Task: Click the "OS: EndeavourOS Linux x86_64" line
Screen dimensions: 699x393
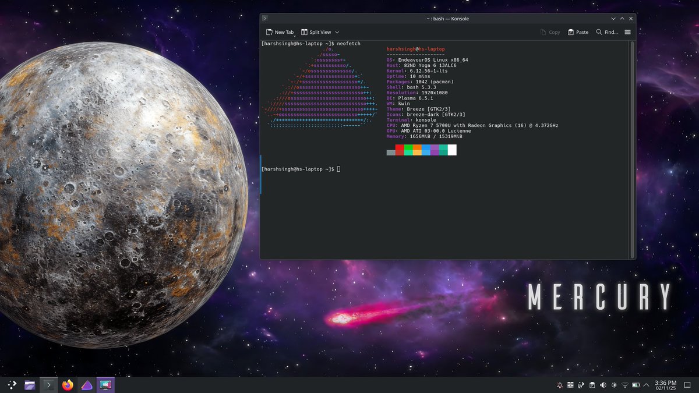Action: (428, 60)
